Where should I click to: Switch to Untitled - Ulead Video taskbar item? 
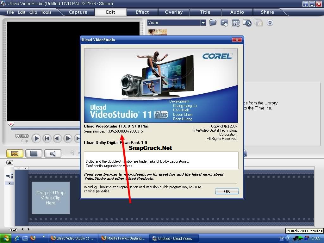click(174, 238)
